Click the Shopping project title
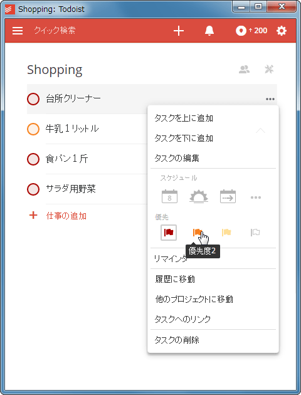Image resolution: width=301 pixels, height=395 pixels. pos(55,70)
